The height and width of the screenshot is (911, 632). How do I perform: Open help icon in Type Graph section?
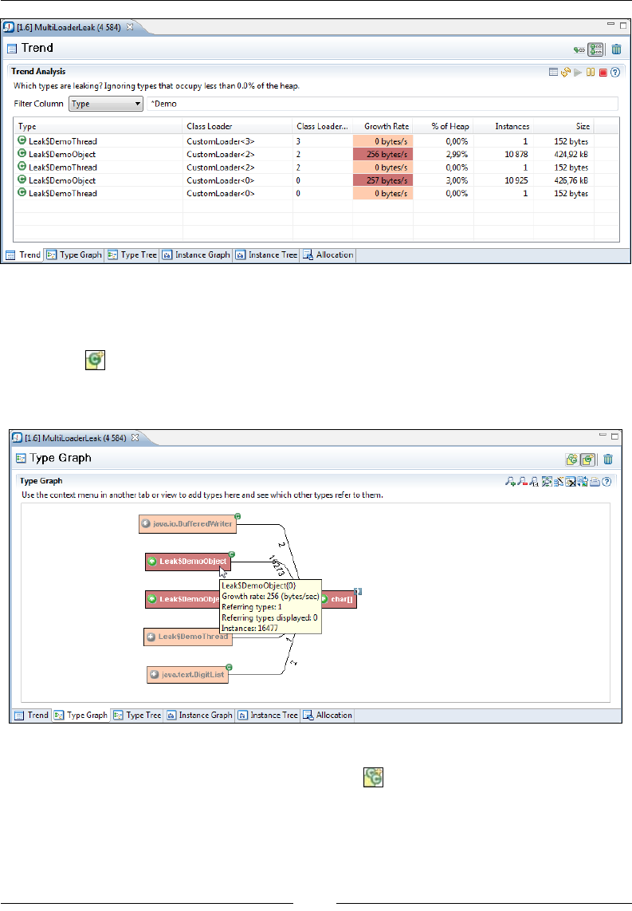[x=606, y=482]
